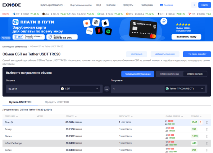Open the Exnode logo home link
The image size is (213, 153).
click(12, 5)
